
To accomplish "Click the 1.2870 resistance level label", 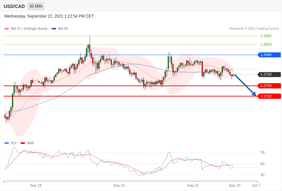I will (x=266, y=44).
